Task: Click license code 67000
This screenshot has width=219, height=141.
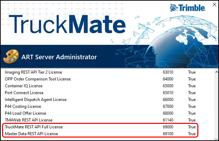Action: (x=168, y=106)
